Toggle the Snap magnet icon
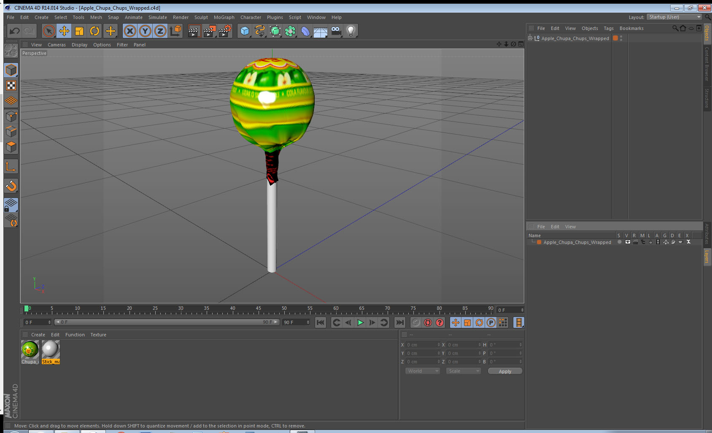 click(x=11, y=186)
